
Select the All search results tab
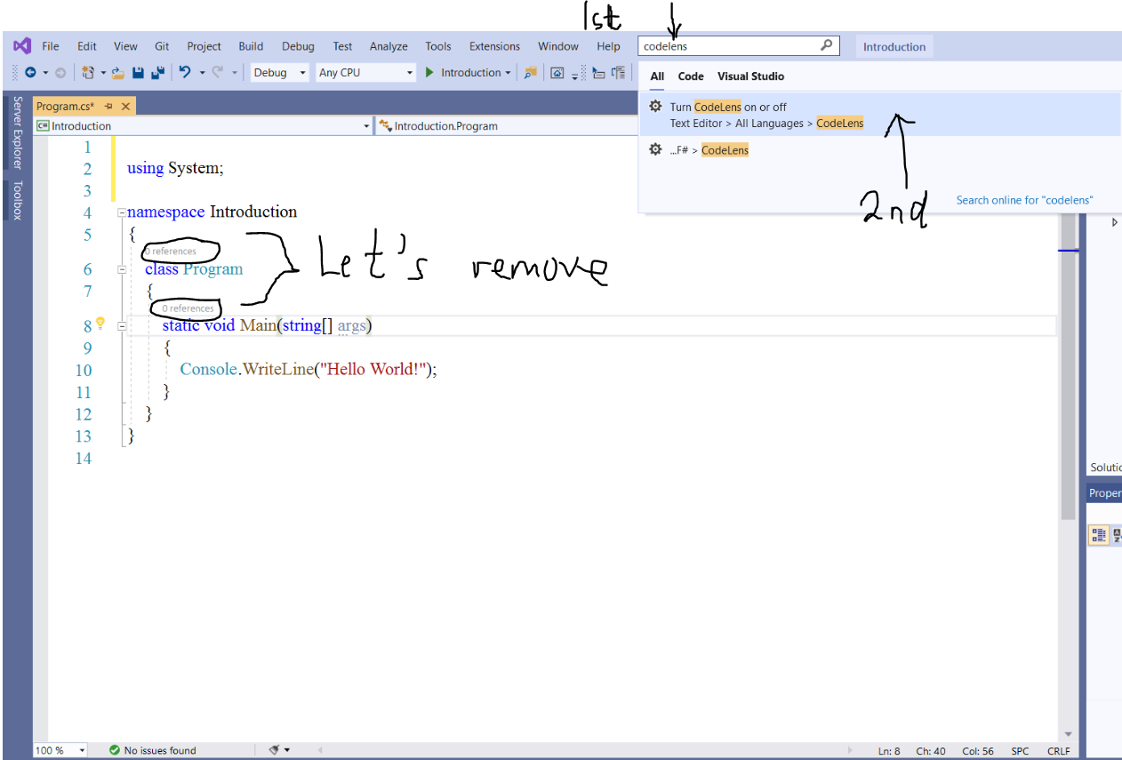657,76
